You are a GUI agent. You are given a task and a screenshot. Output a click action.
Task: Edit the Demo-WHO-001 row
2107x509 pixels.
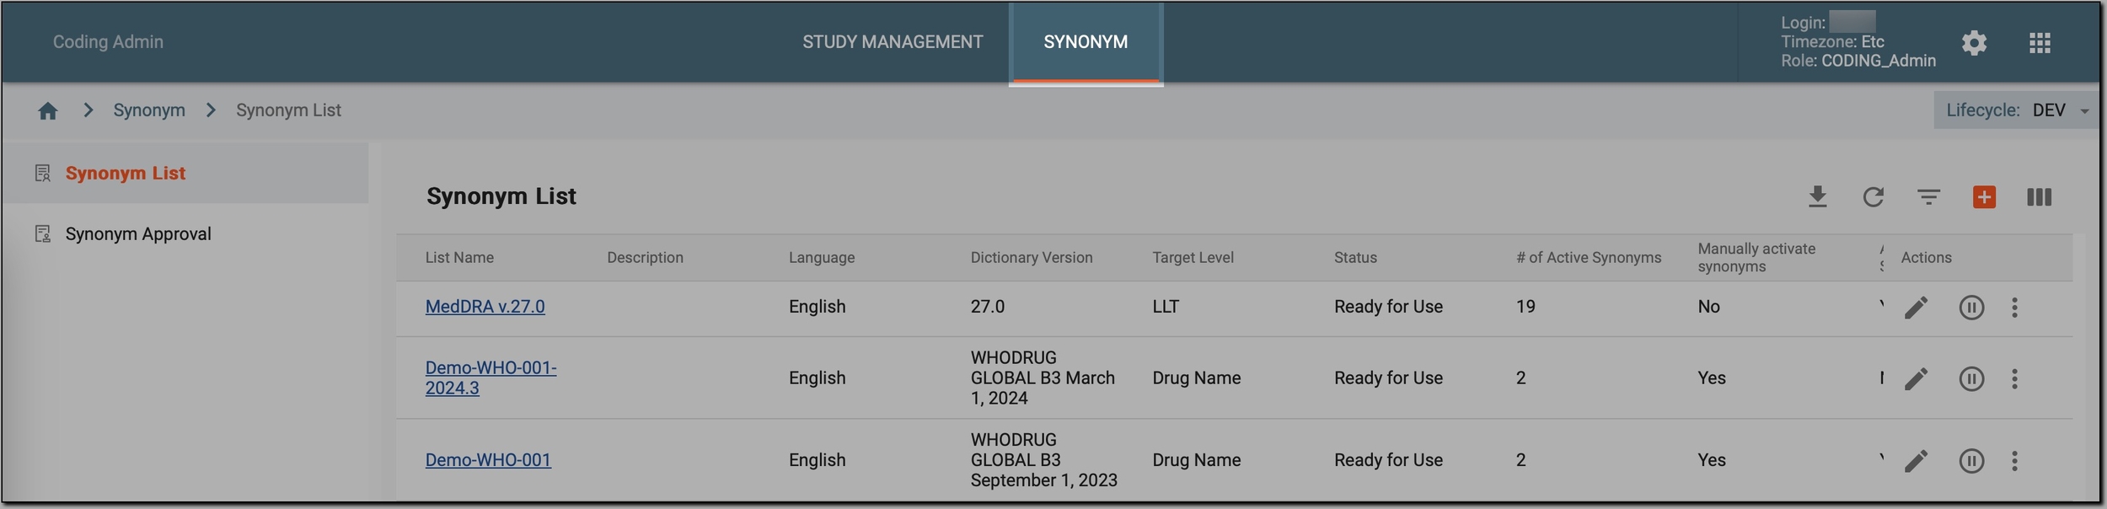[1916, 461]
